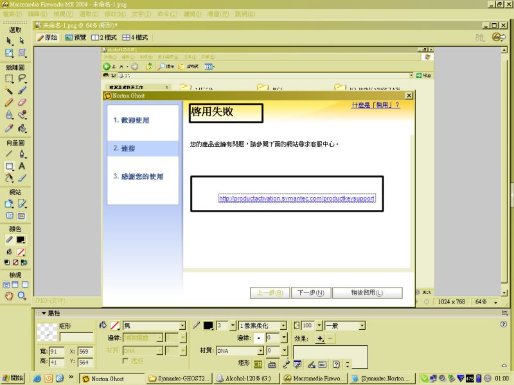
Task: Open the stroke edge softness dropdown
Action: point(284,338)
